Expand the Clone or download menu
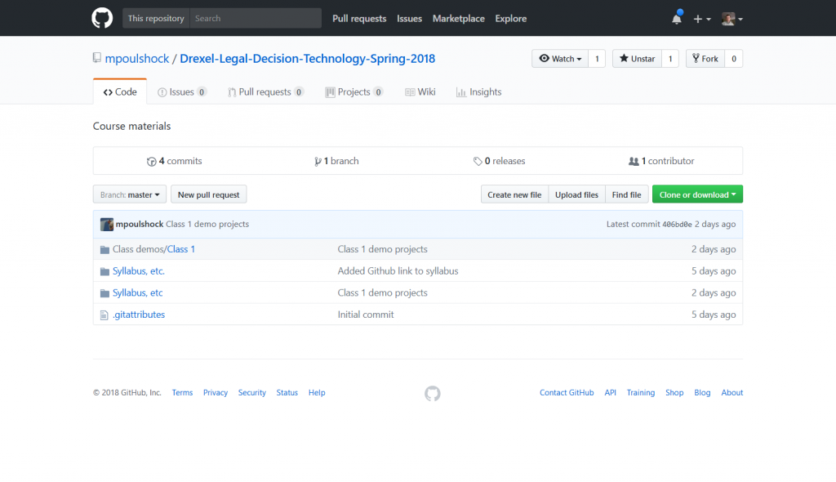The width and height of the screenshot is (836, 482). 697,194
